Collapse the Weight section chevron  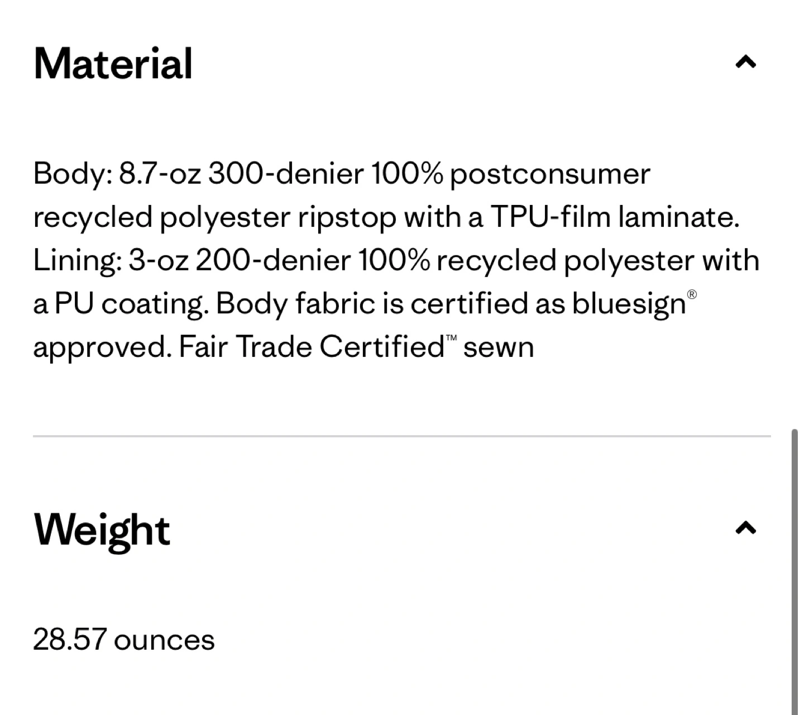tap(745, 528)
